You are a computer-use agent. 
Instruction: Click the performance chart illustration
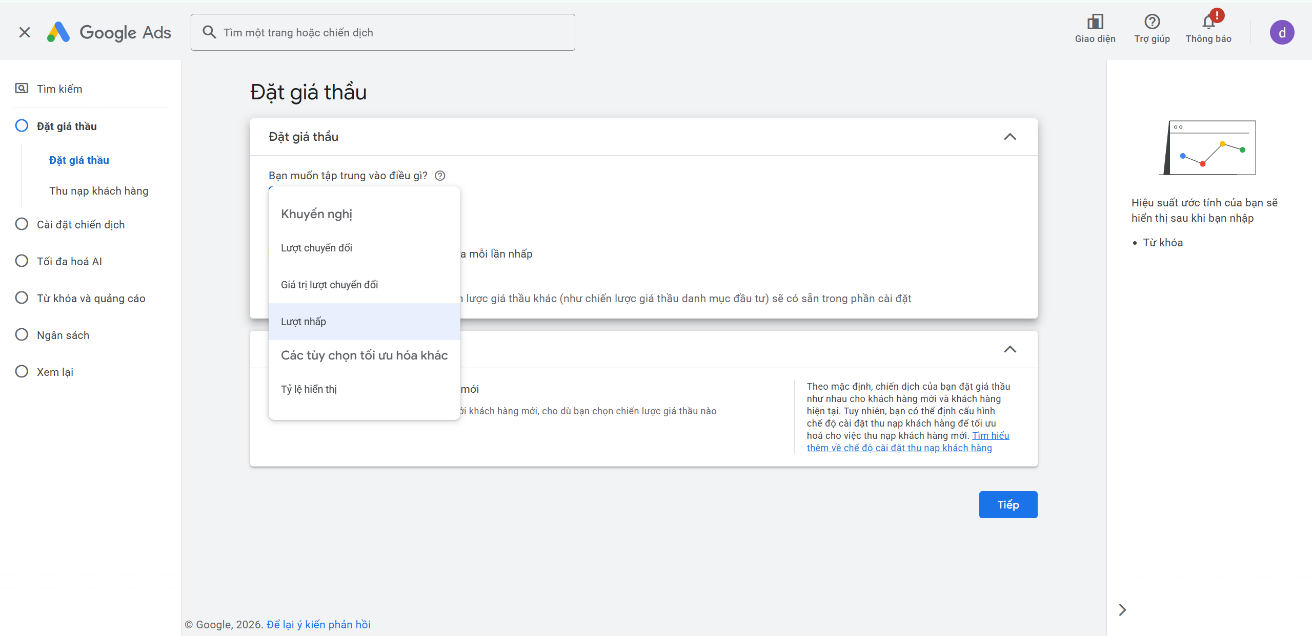point(1208,147)
